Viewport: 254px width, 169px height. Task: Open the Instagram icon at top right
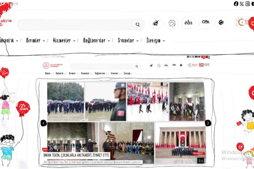(248, 4)
